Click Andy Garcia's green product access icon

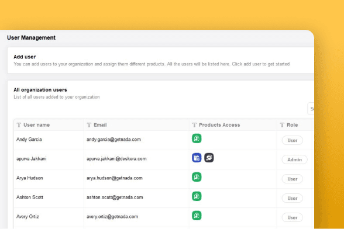tap(197, 138)
